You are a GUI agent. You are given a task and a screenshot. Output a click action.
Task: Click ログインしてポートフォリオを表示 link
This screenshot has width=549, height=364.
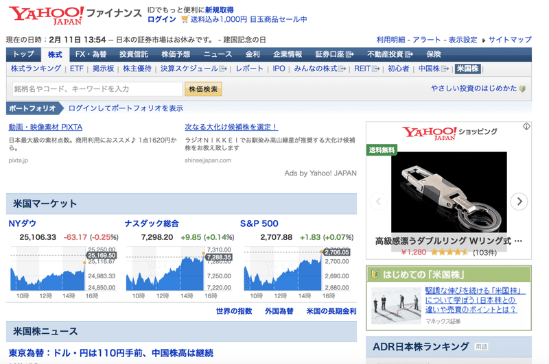click(126, 108)
